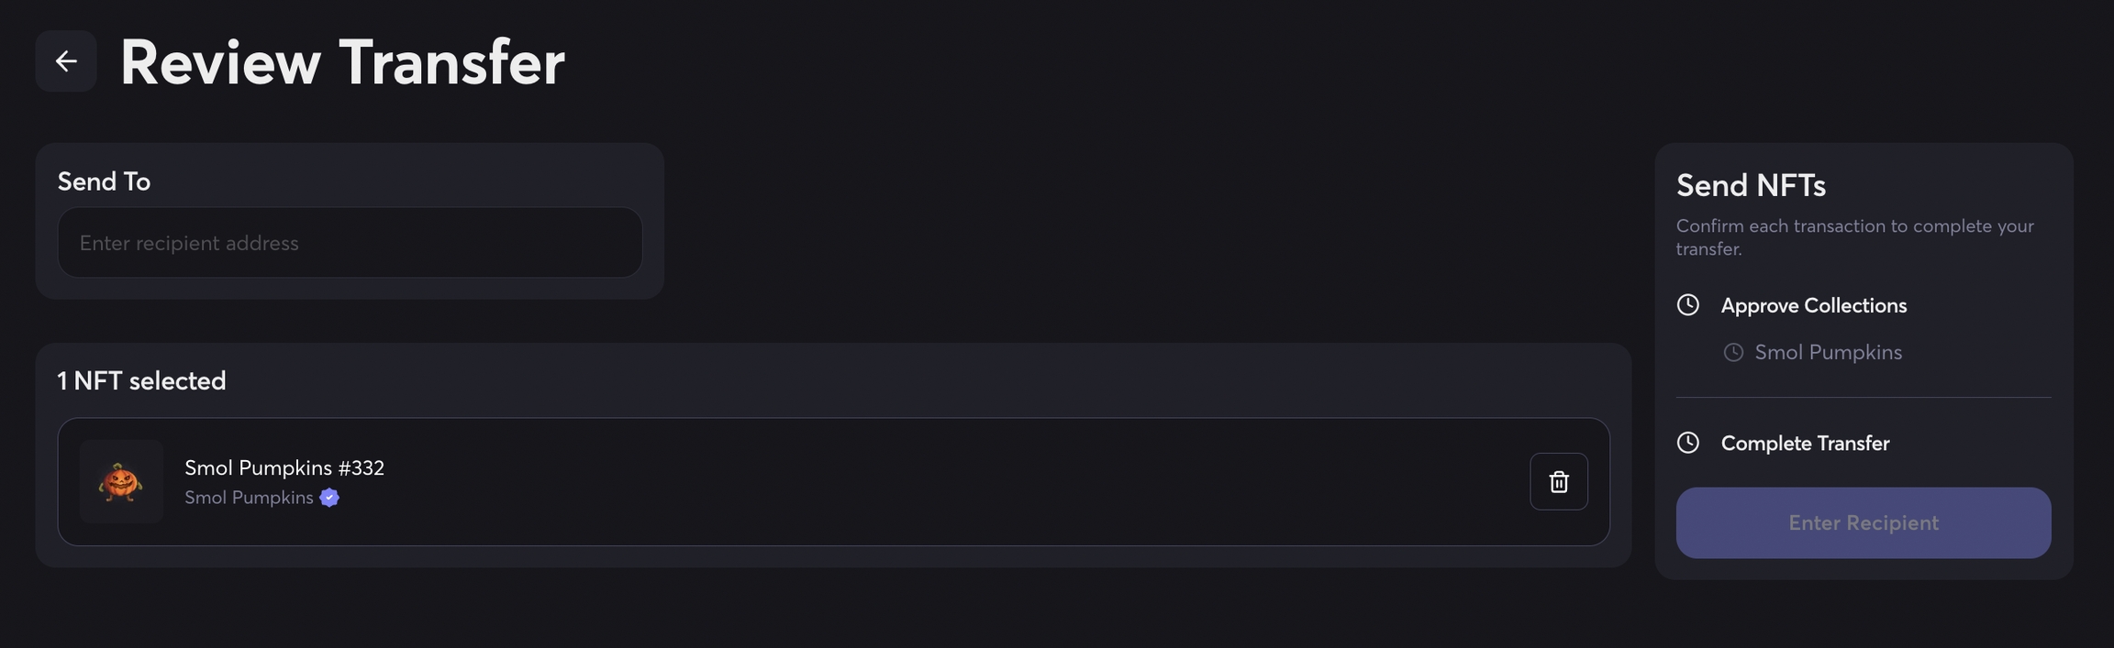Click the confirm each transaction description text

click(1854, 236)
